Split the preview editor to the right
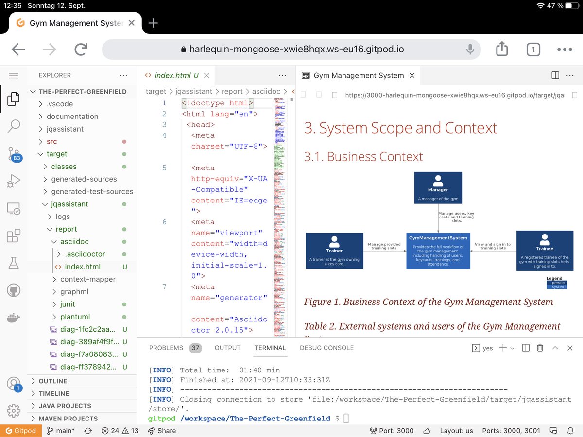Screen dimensions: 583x437 (555, 75)
